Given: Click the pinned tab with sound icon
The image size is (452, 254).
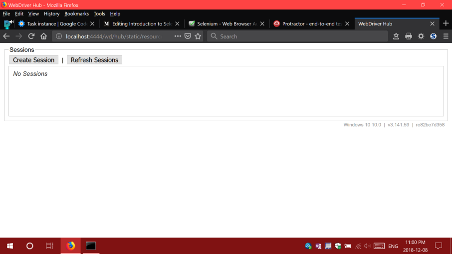Looking at the screenshot, I should click(8, 23).
